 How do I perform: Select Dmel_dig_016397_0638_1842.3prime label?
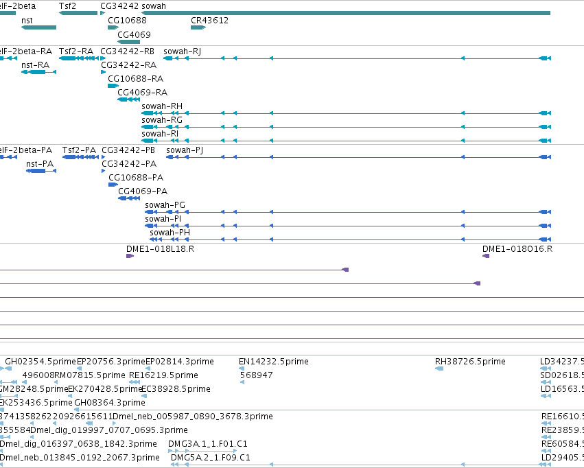78,444
